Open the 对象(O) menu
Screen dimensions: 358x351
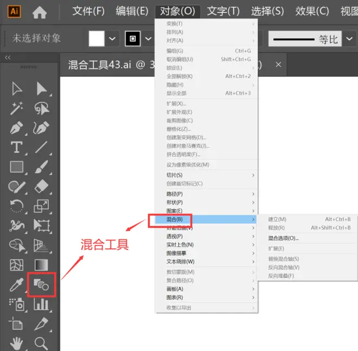(177, 11)
